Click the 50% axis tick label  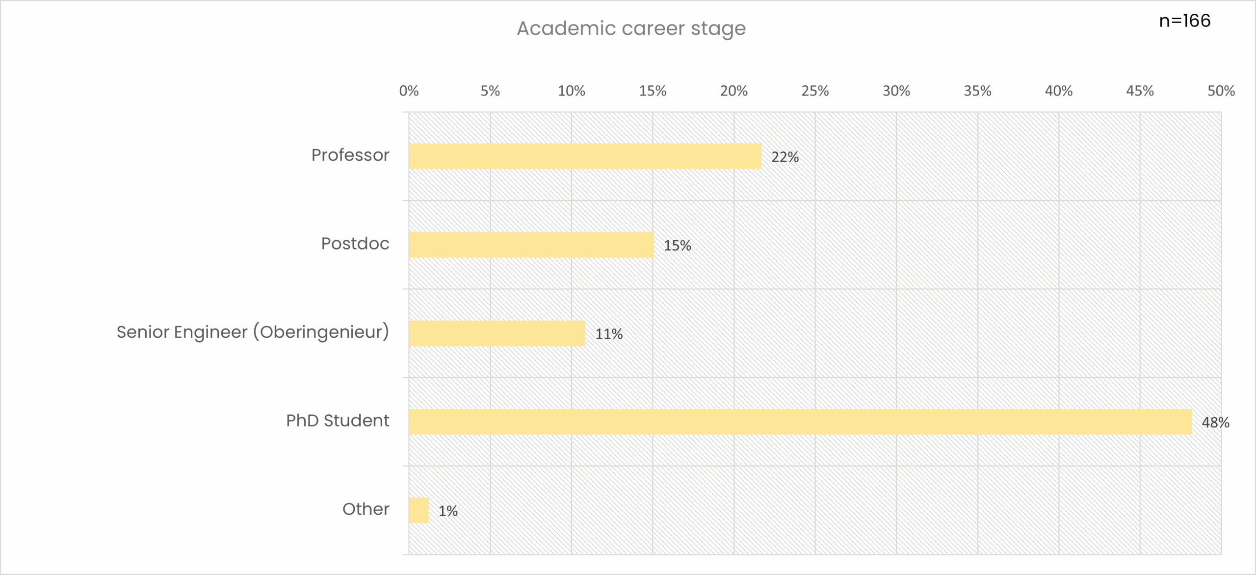coord(1221,91)
